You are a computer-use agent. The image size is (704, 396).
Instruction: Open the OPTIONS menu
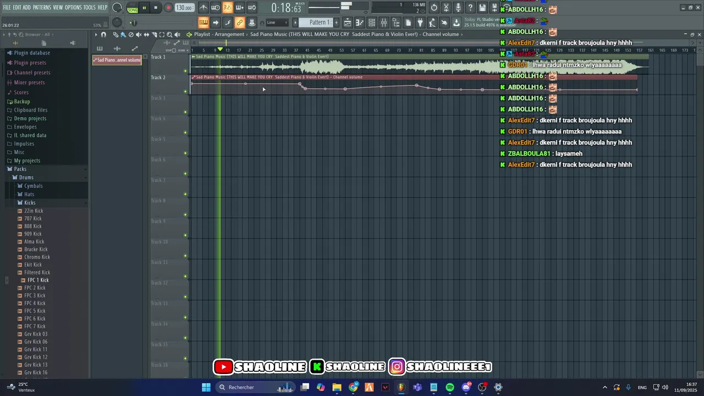click(73, 8)
